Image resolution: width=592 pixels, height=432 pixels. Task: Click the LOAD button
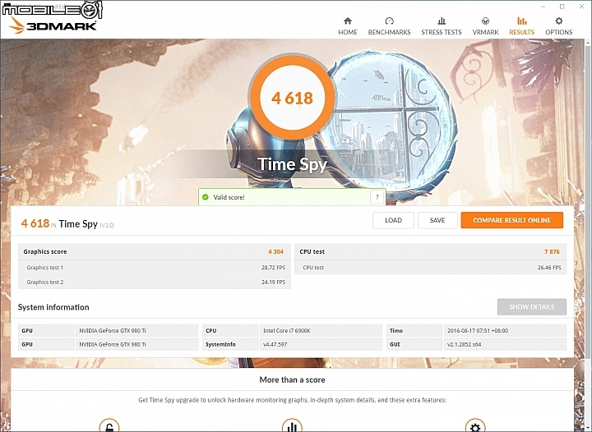coord(393,220)
